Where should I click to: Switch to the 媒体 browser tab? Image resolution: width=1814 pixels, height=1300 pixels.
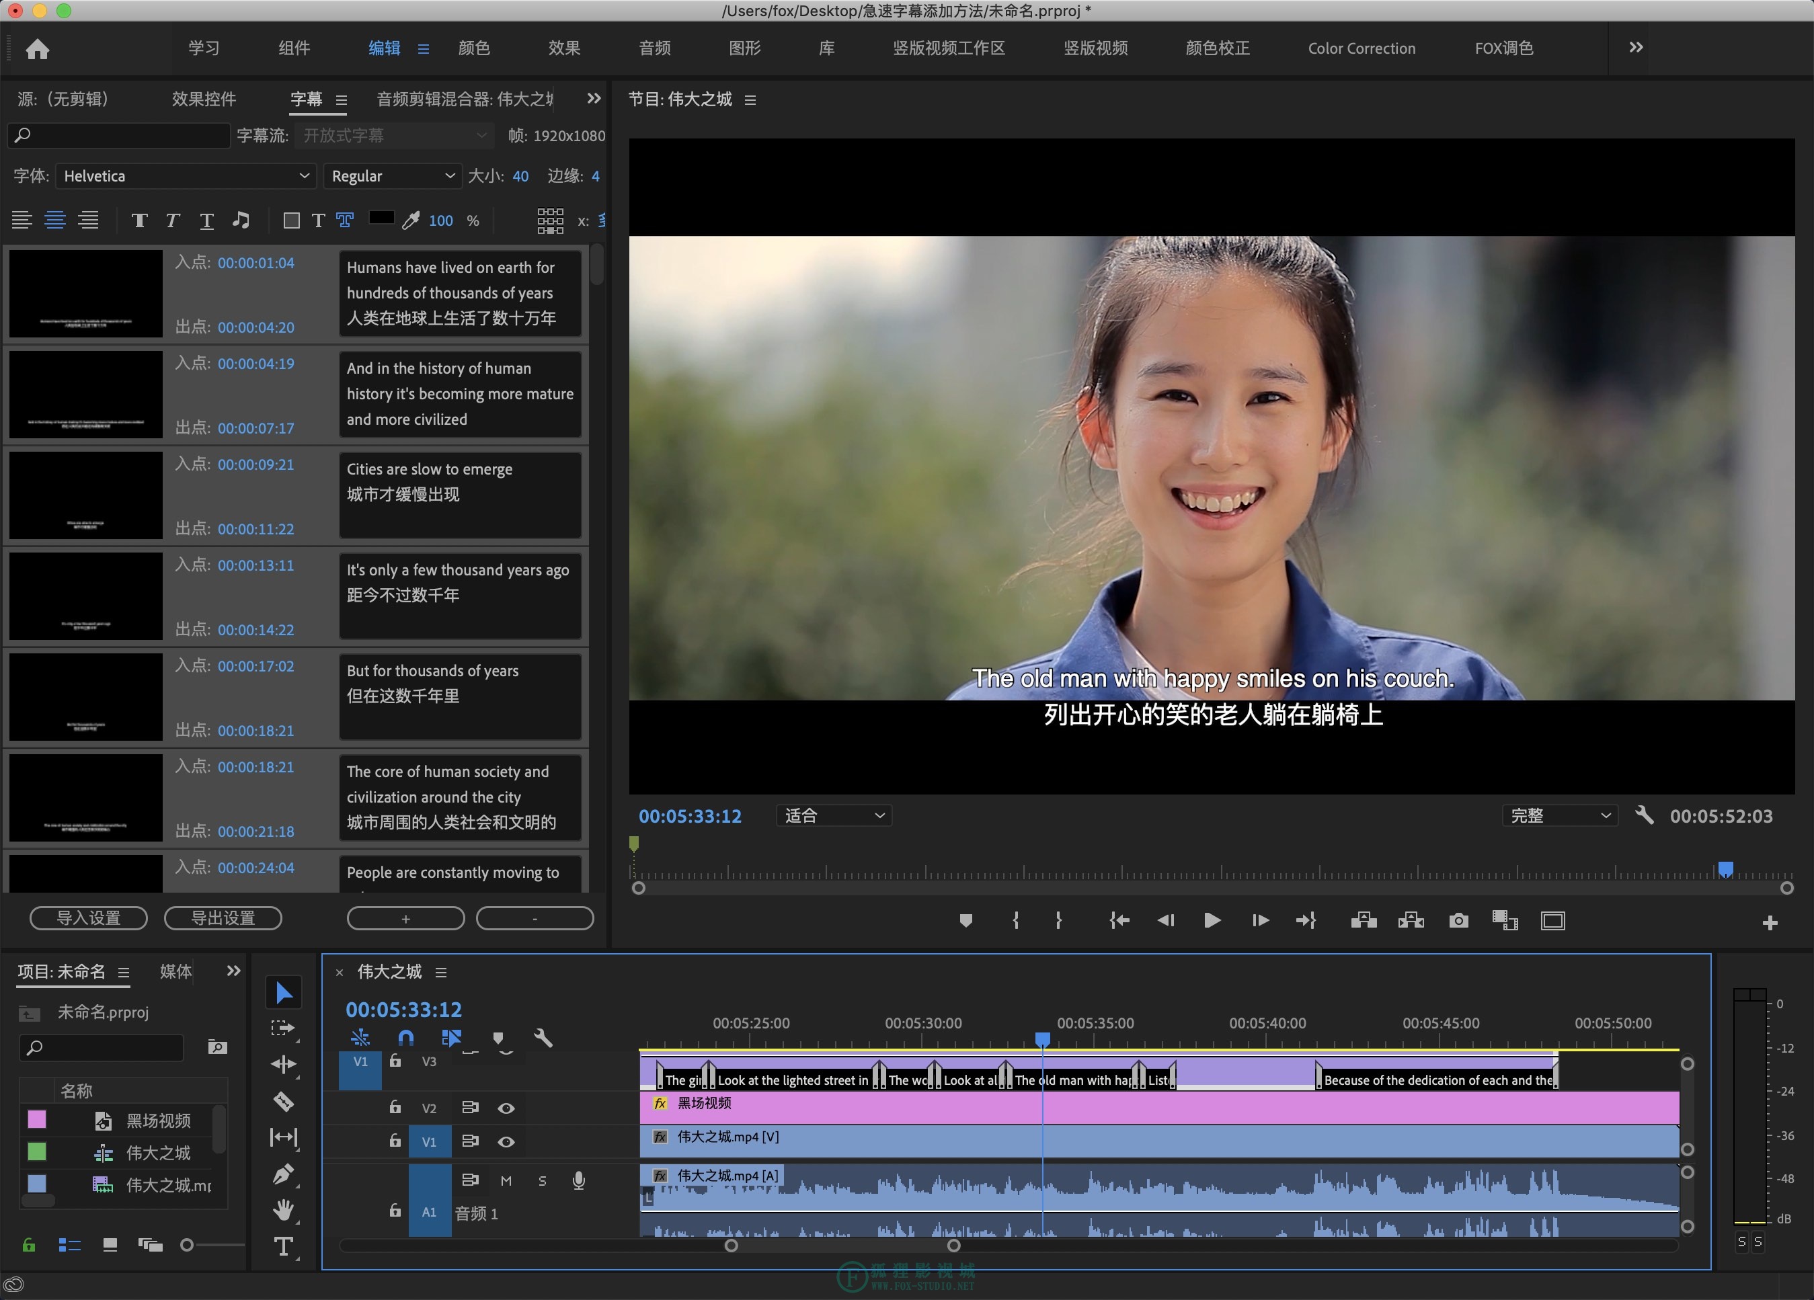tap(176, 971)
